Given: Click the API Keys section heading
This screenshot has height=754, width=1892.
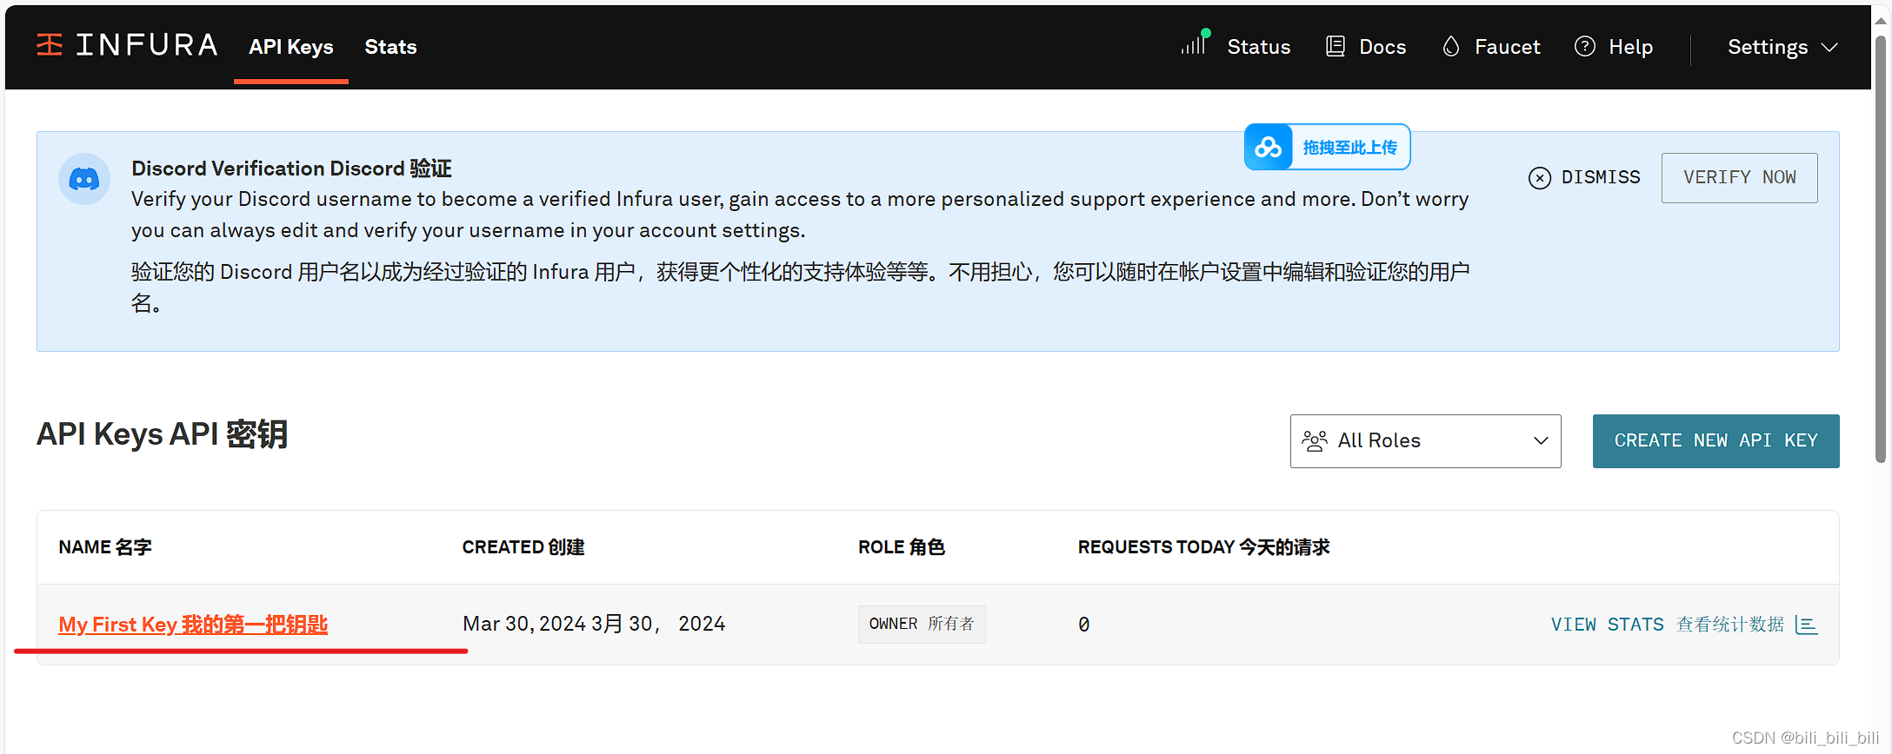Looking at the screenshot, I should [162, 434].
